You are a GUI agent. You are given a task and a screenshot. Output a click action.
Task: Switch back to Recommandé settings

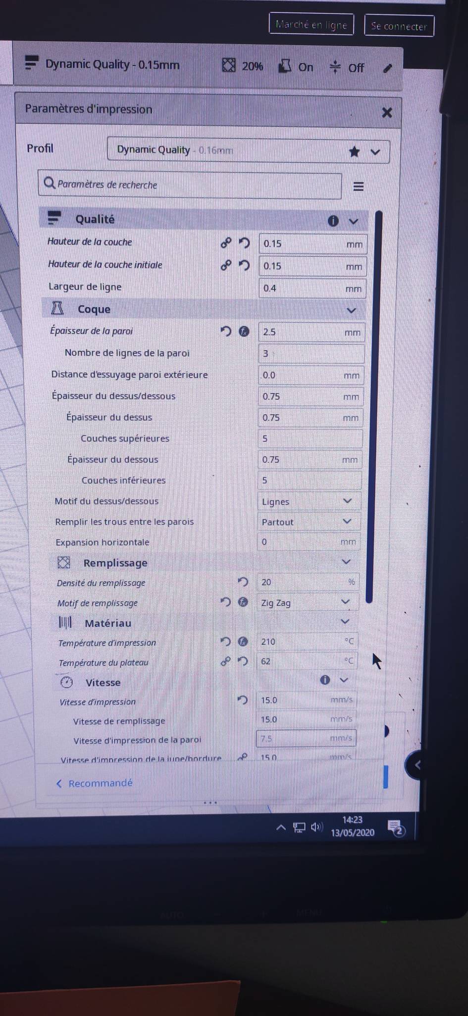pos(95,783)
